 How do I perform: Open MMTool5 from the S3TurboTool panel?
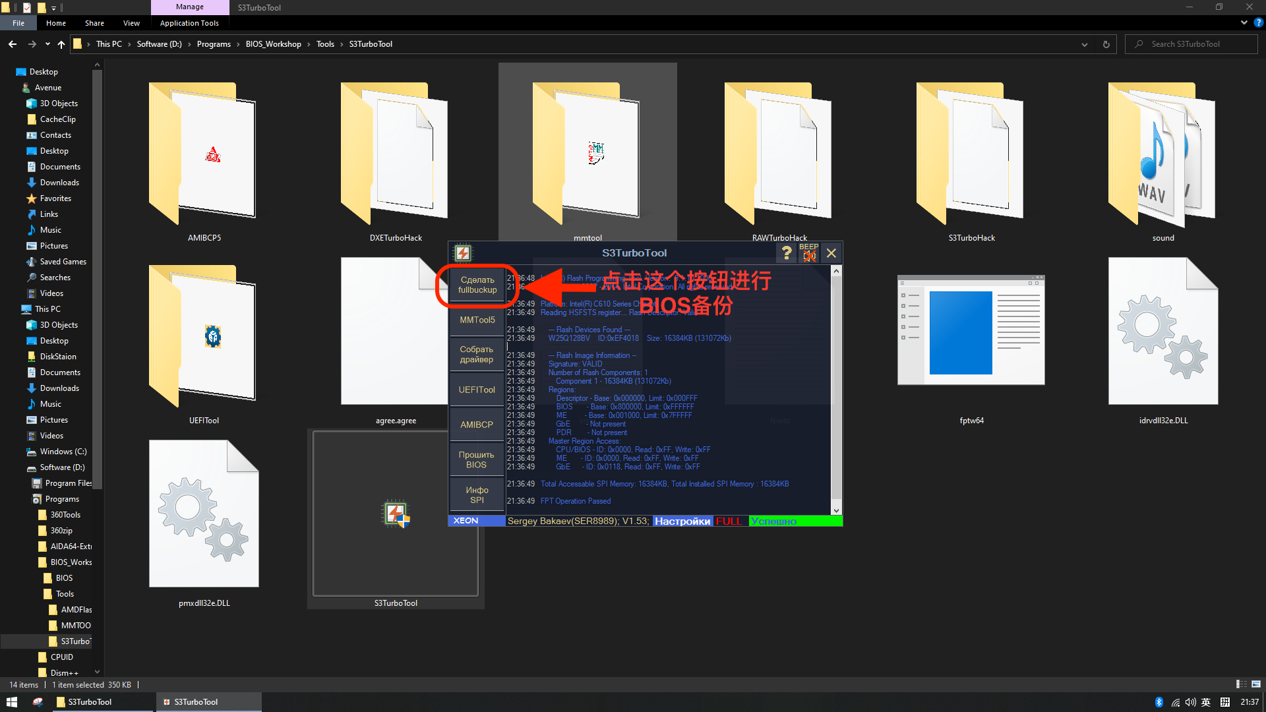(477, 320)
